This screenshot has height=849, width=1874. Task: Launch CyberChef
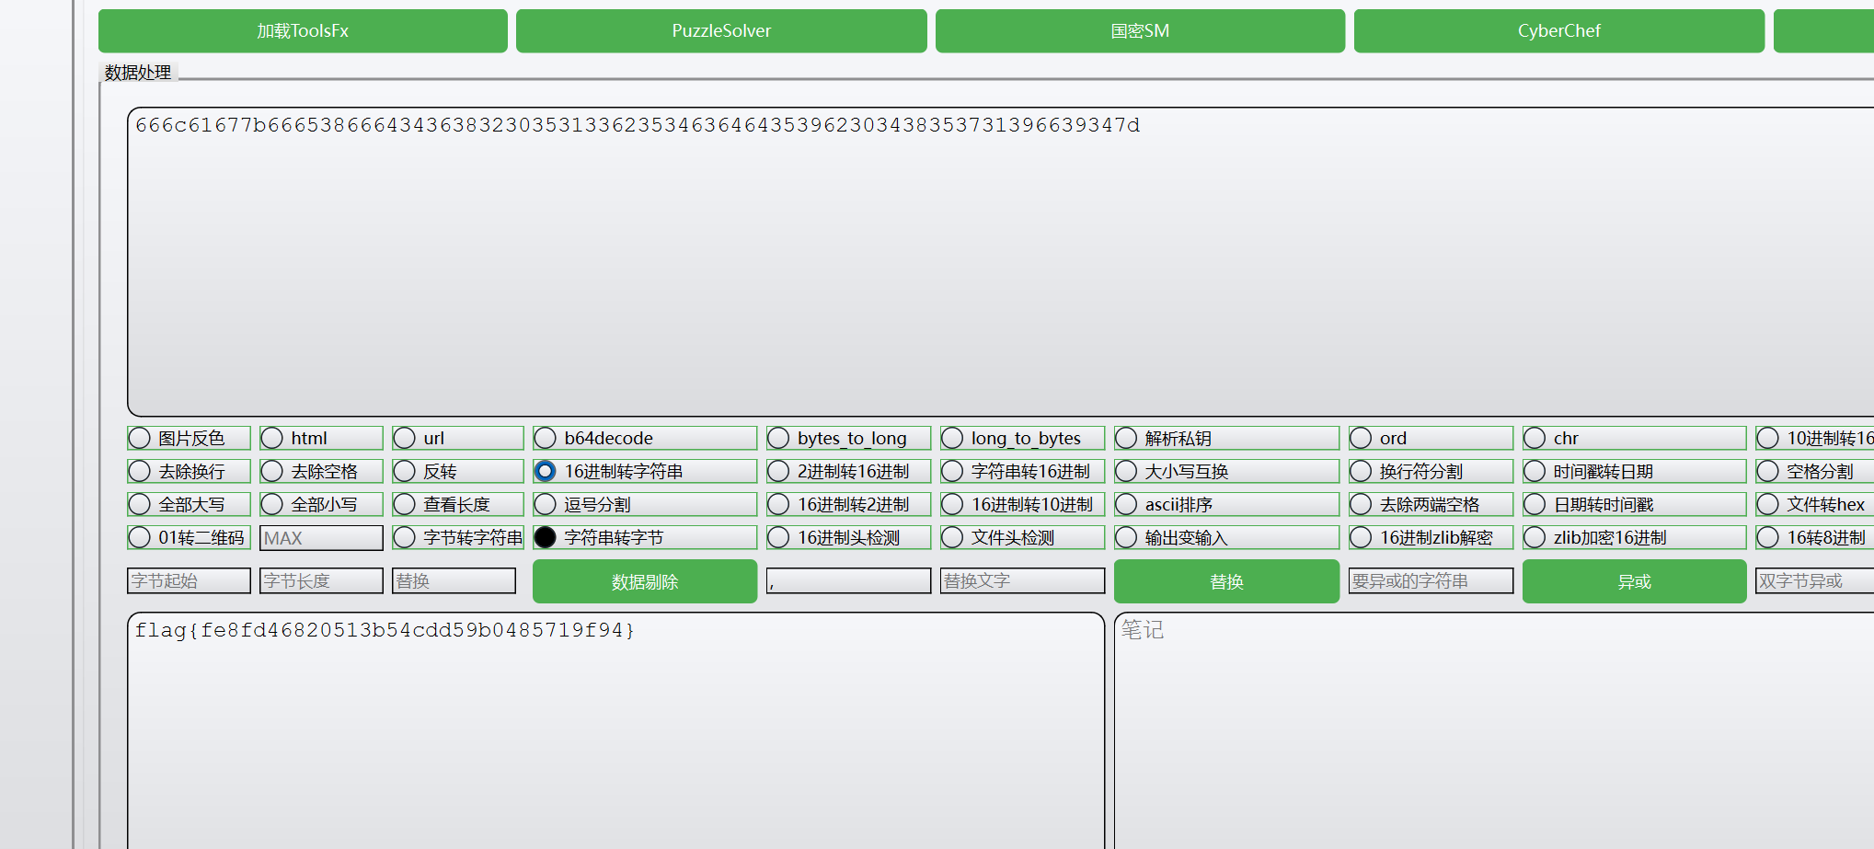pos(1558,30)
